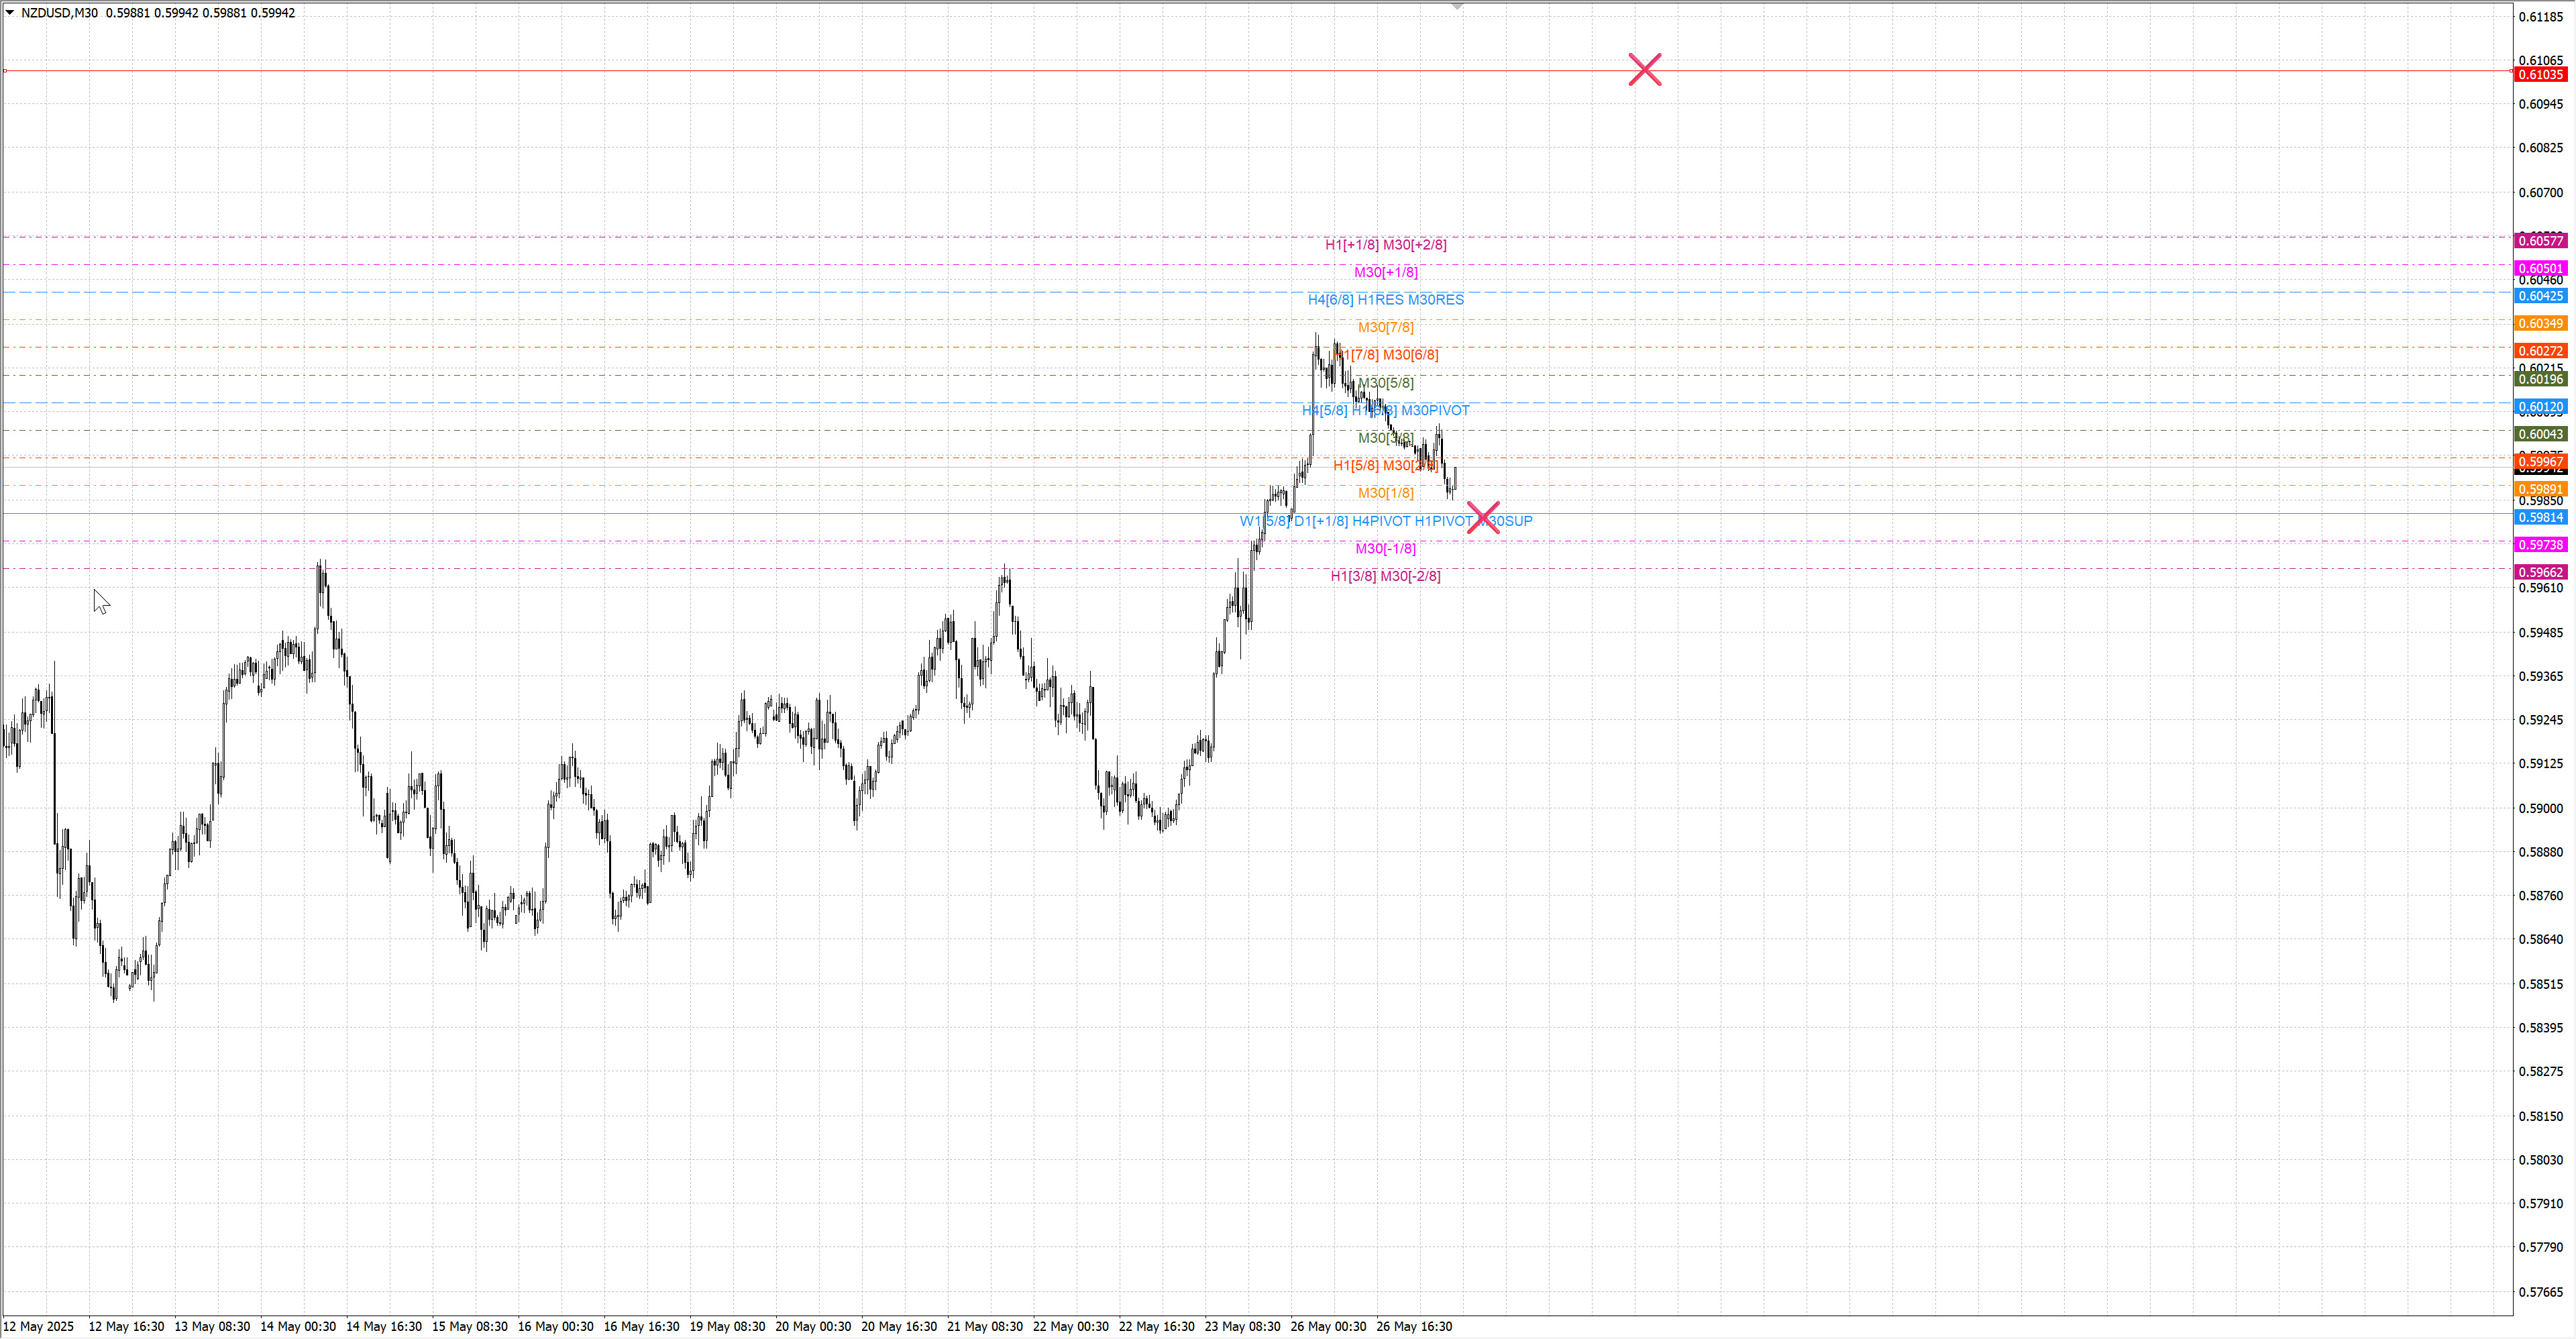Click the orange 0.60349 price tag
Screen dimensions: 2576x1339
2540,324
